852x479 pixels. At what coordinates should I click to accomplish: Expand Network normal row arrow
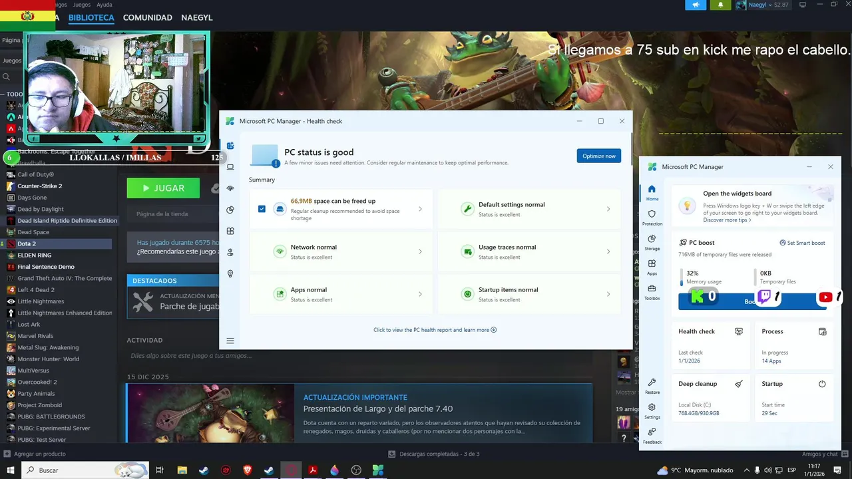point(420,251)
